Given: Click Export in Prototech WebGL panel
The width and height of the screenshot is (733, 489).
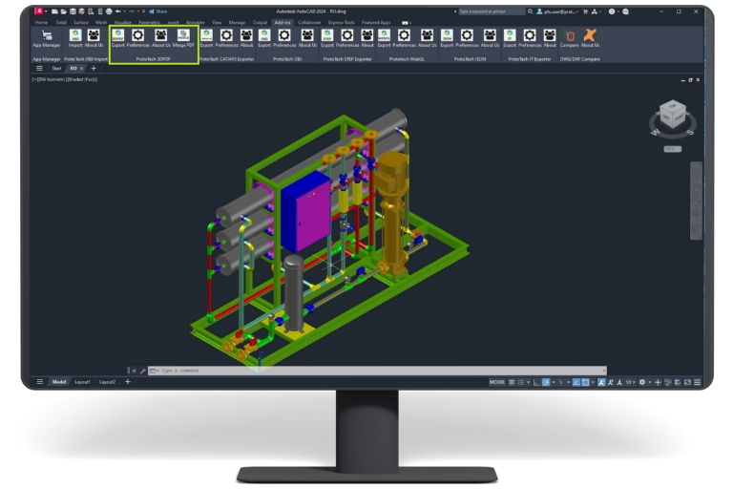Looking at the screenshot, I should [384, 38].
